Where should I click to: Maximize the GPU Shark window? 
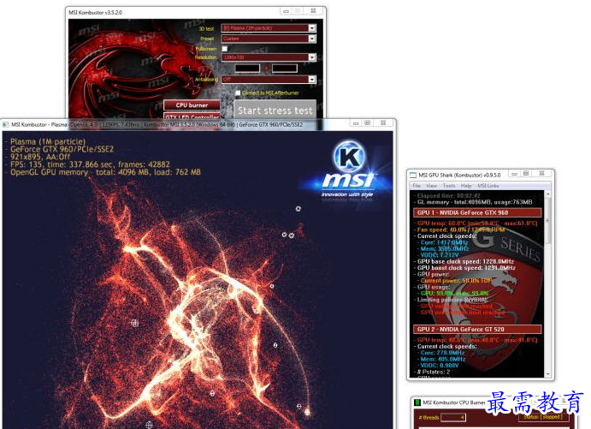tap(526, 174)
